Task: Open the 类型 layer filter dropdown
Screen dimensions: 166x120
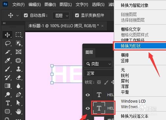Action: 98,64
